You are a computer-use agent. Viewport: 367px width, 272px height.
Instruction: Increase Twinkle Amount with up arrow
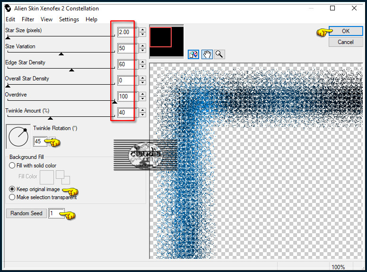142,110
